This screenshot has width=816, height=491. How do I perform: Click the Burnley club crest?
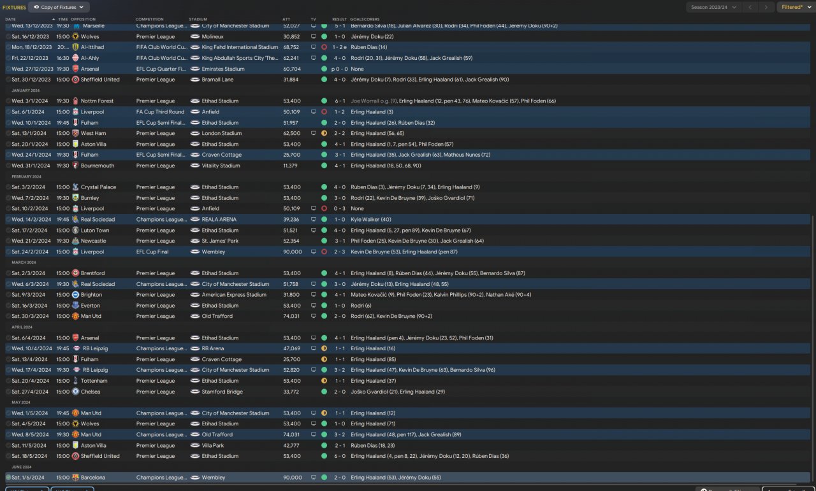point(75,198)
